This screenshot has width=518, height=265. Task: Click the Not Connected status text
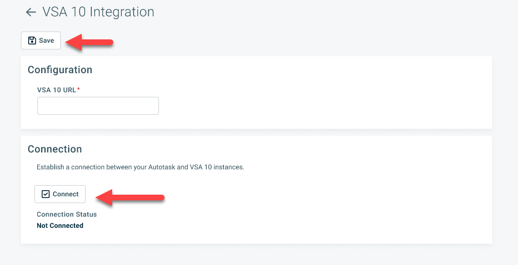point(60,226)
